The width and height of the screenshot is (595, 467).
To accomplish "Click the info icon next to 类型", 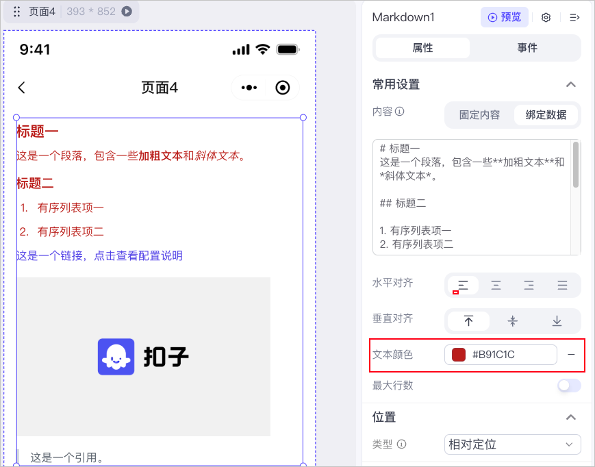I will [x=401, y=444].
